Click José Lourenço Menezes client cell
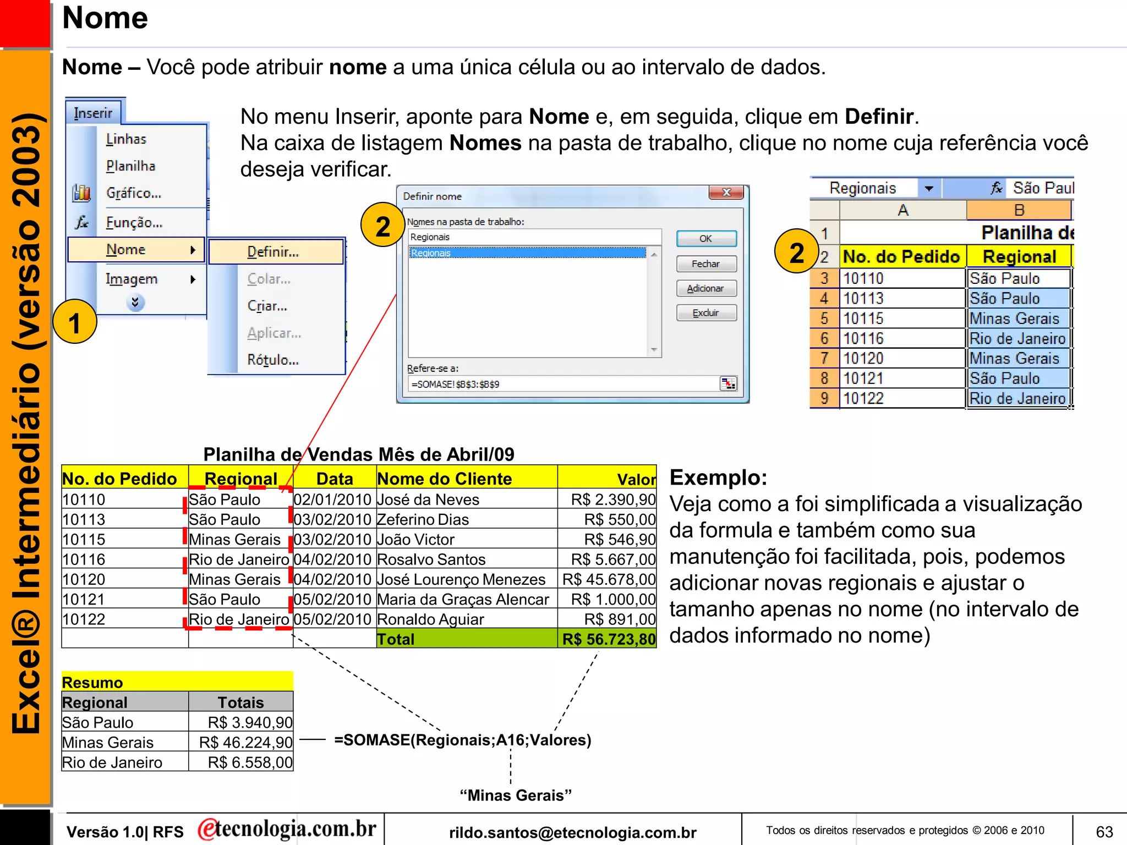Screen dimensions: 1127x845 point(467,579)
